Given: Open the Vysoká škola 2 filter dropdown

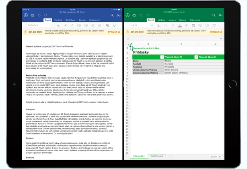Looking at the screenshot, I should click(x=196, y=57).
